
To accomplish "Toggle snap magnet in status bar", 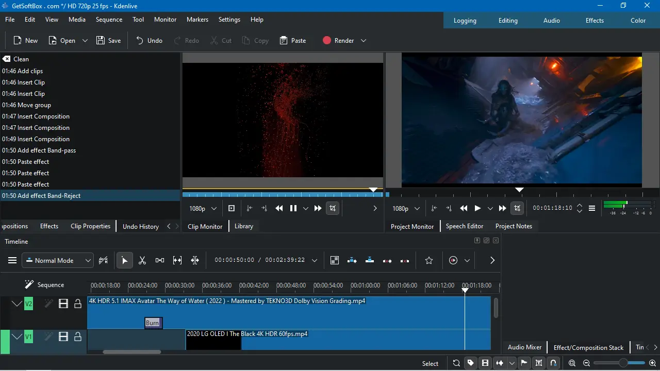I will coord(553,363).
